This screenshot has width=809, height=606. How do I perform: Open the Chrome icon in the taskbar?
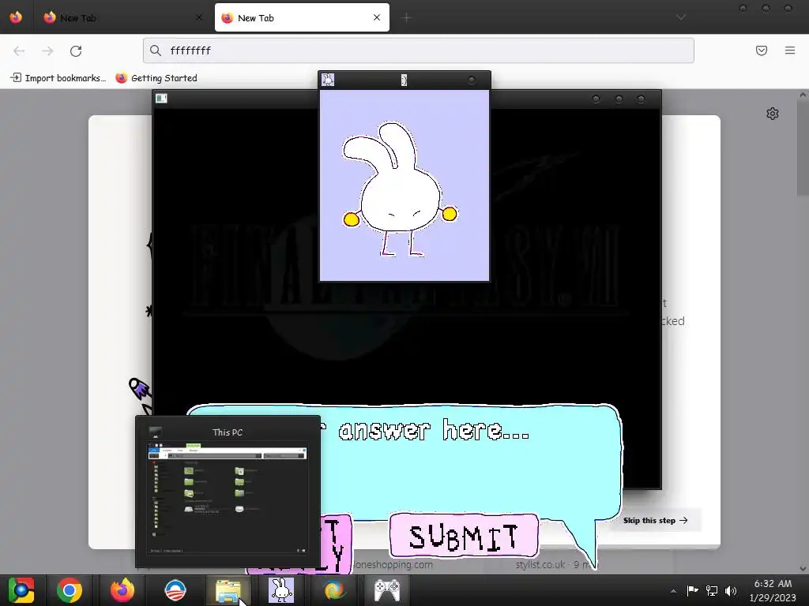tap(70, 590)
